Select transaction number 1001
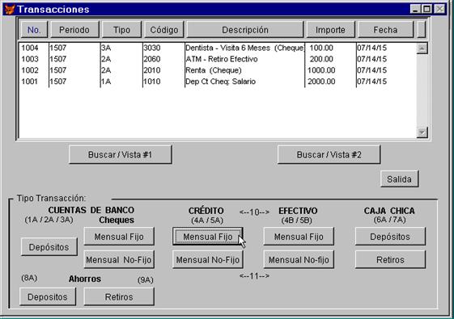 pyautogui.click(x=30, y=82)
